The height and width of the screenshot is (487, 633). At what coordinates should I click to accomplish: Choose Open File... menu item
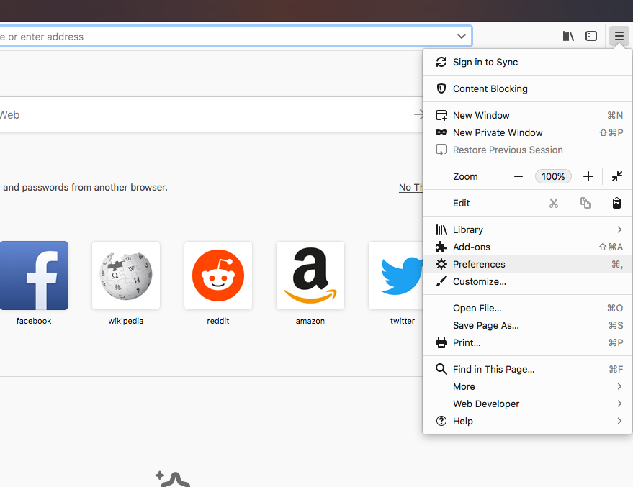pyautogui.click(x=527, y=309)
